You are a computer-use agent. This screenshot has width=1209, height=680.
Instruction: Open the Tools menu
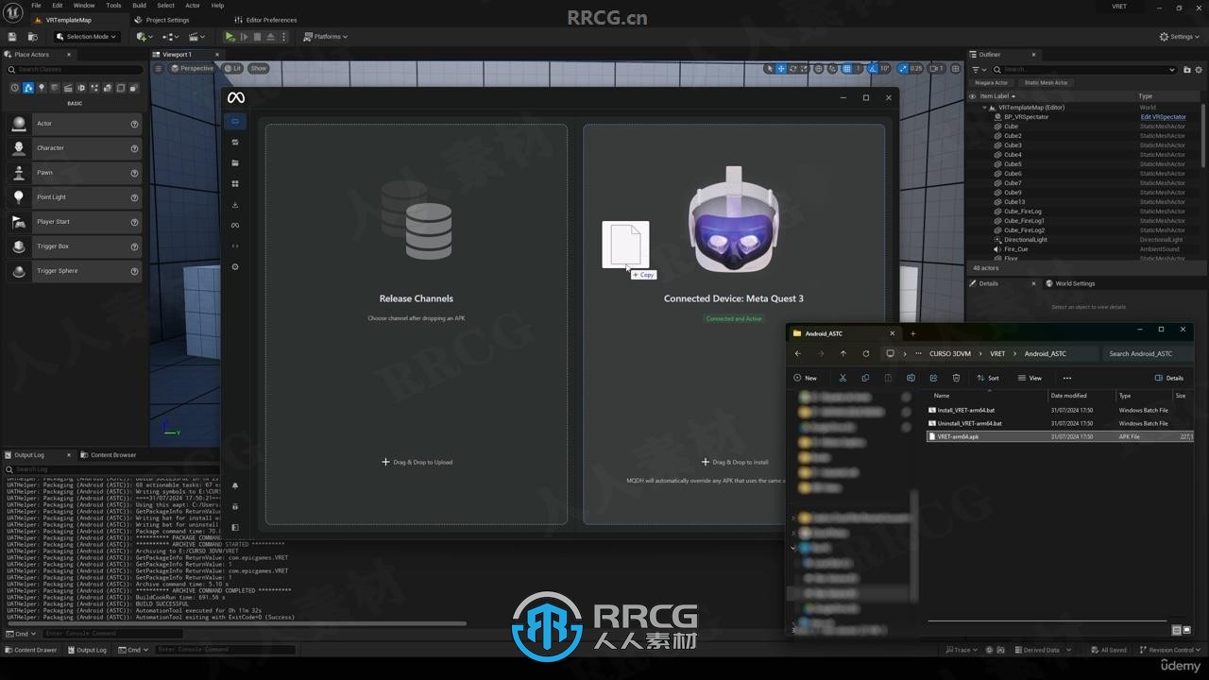coord(113,6)
